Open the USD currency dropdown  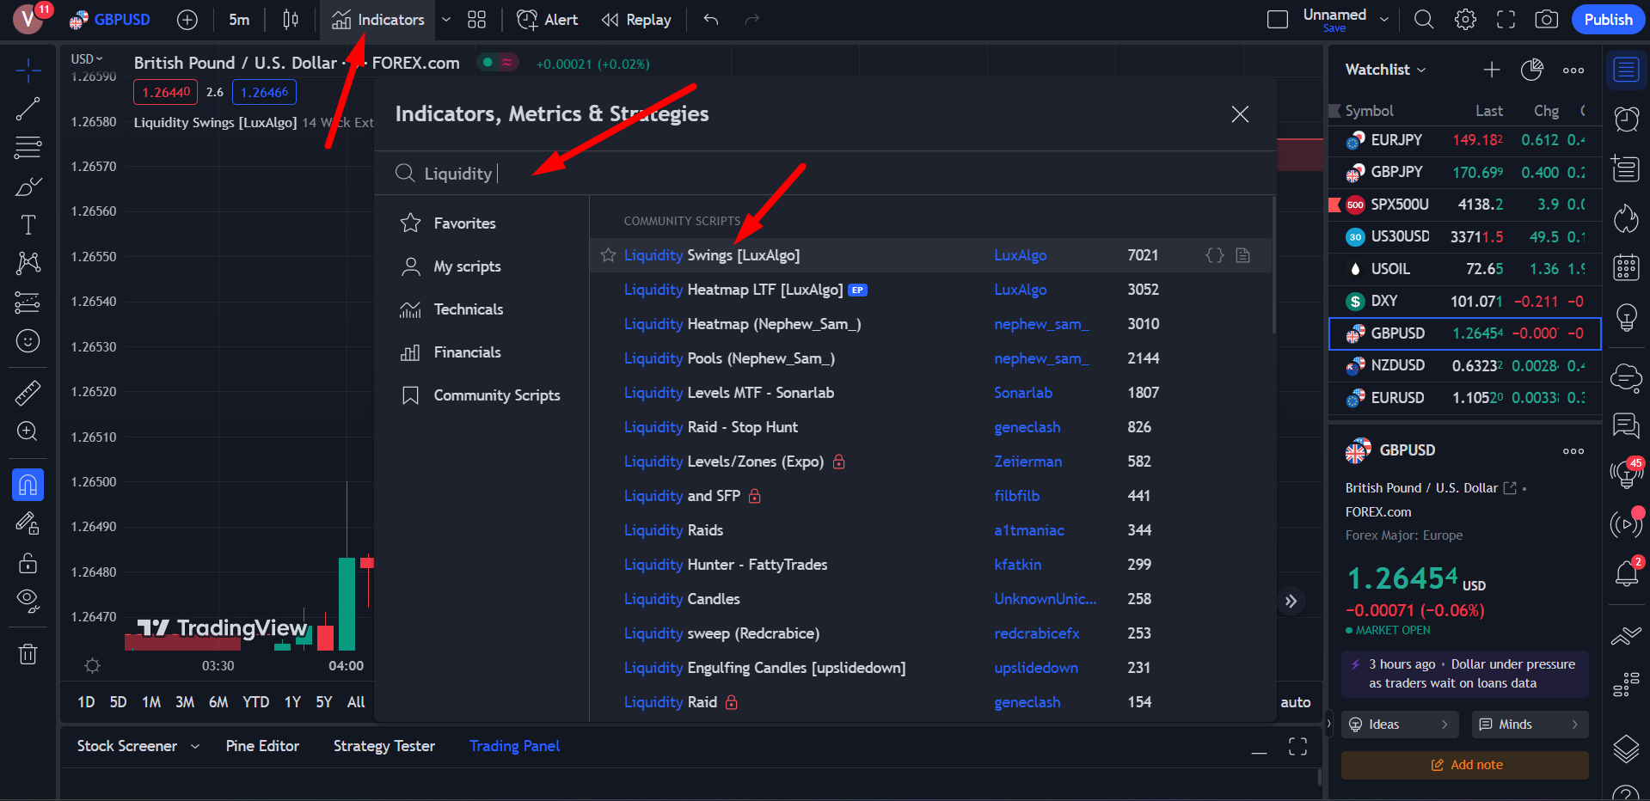point(86,59)
